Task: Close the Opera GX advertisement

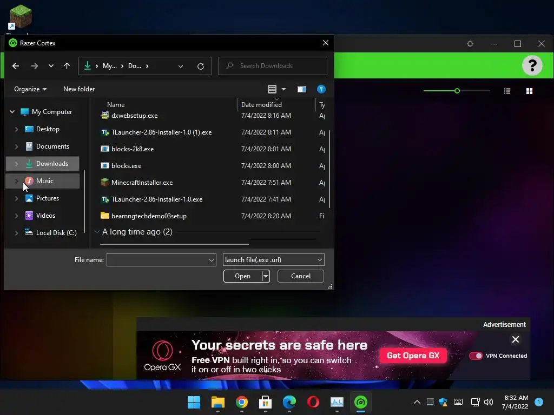Action: point(516,339)
